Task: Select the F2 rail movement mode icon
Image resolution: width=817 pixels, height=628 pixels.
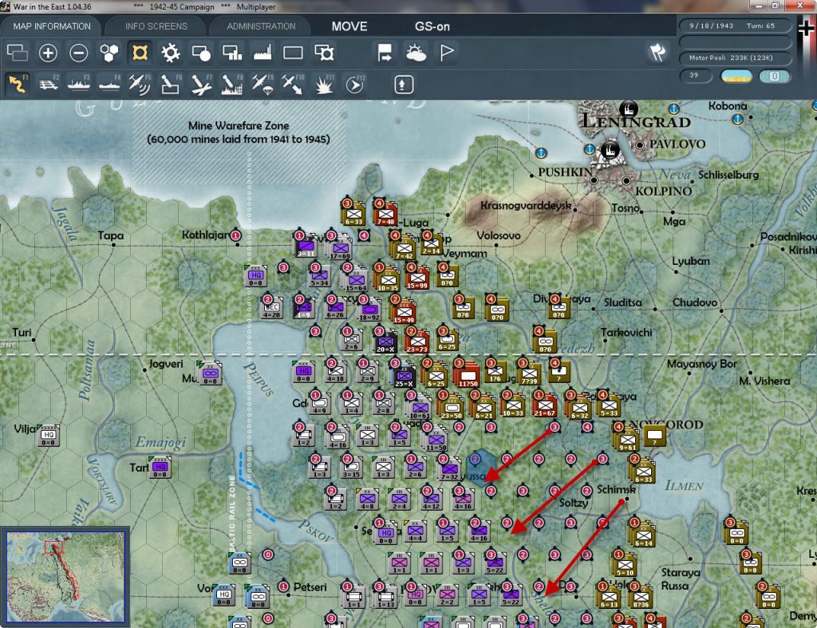Action: [49, 85]
